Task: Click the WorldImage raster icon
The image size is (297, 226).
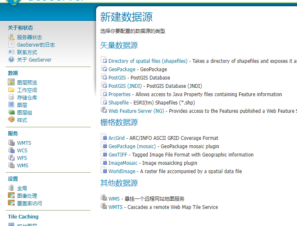Action: tap(104, 170)
